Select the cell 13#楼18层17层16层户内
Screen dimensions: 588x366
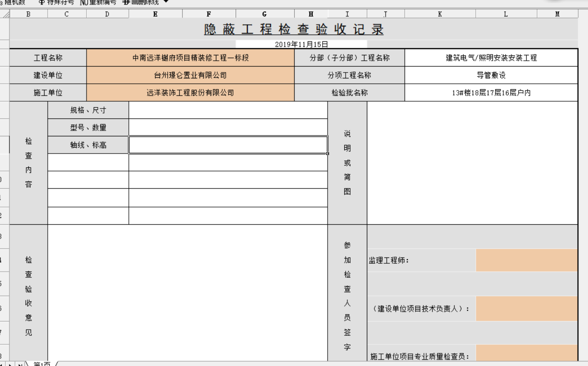tap(491, 93)
